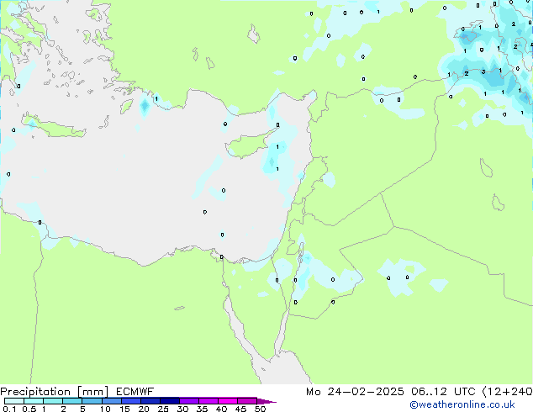Click the "Mo" weekday label
The image size is (533, 412).
(313, 392)
